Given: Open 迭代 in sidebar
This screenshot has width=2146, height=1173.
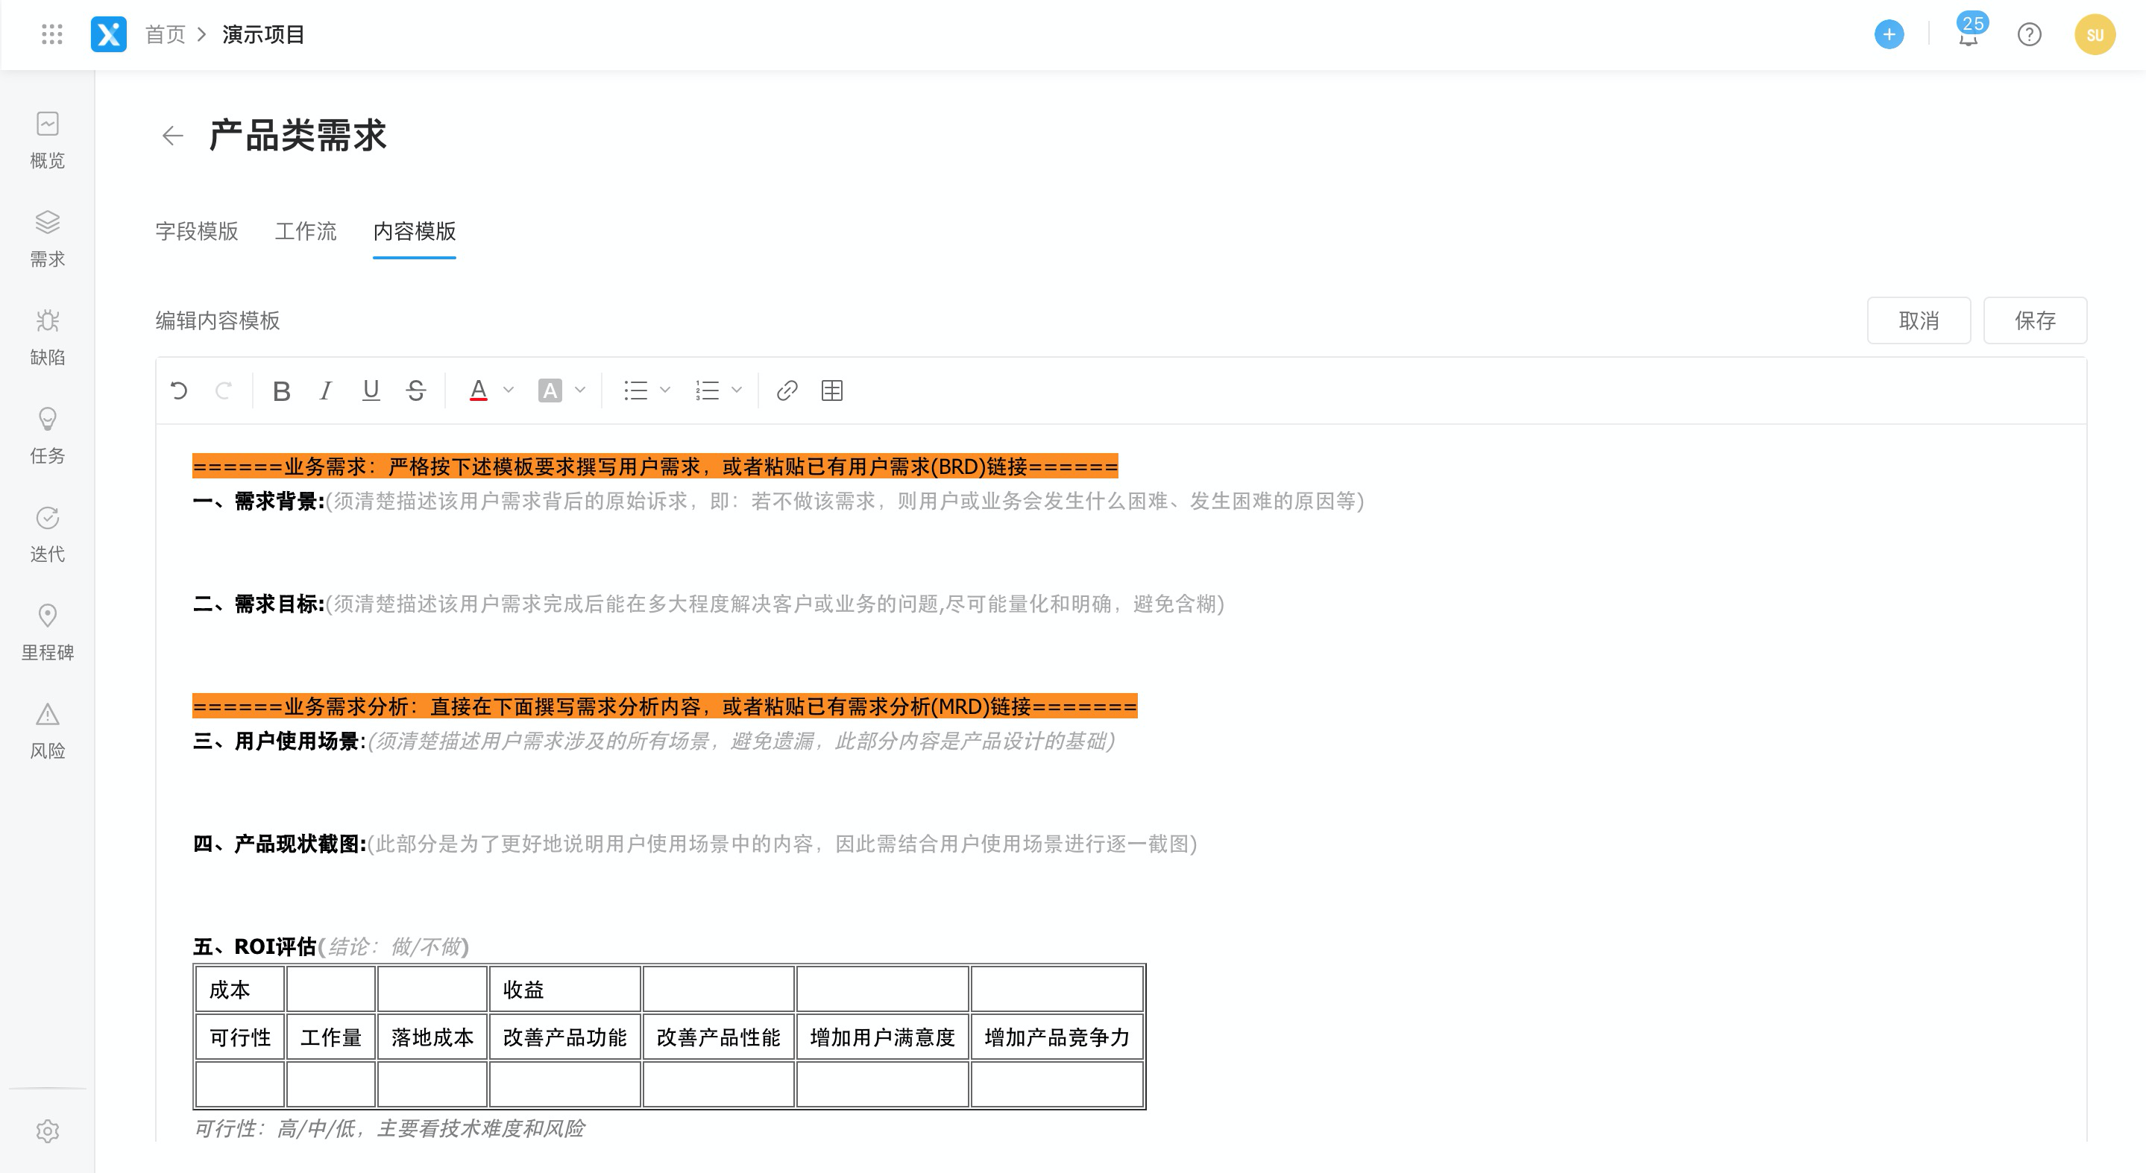Looking at the screenshot, I should [x=48, y=534].
